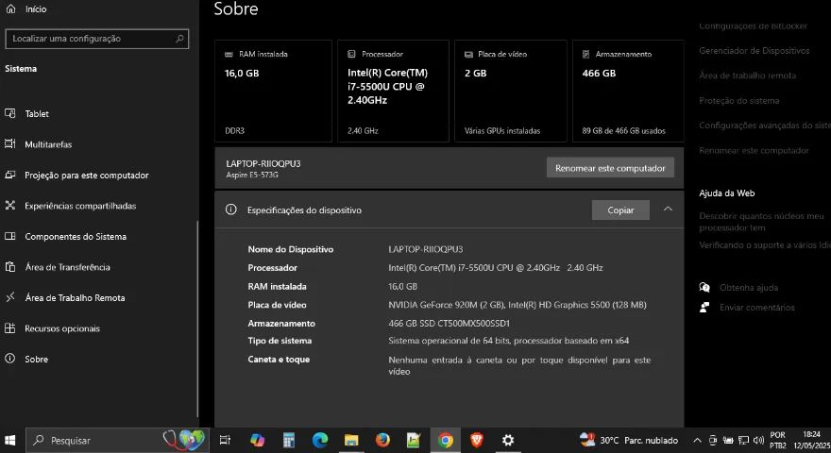Click Renomear este computador button
Viewport: 831px width, 453px height.
610,167
